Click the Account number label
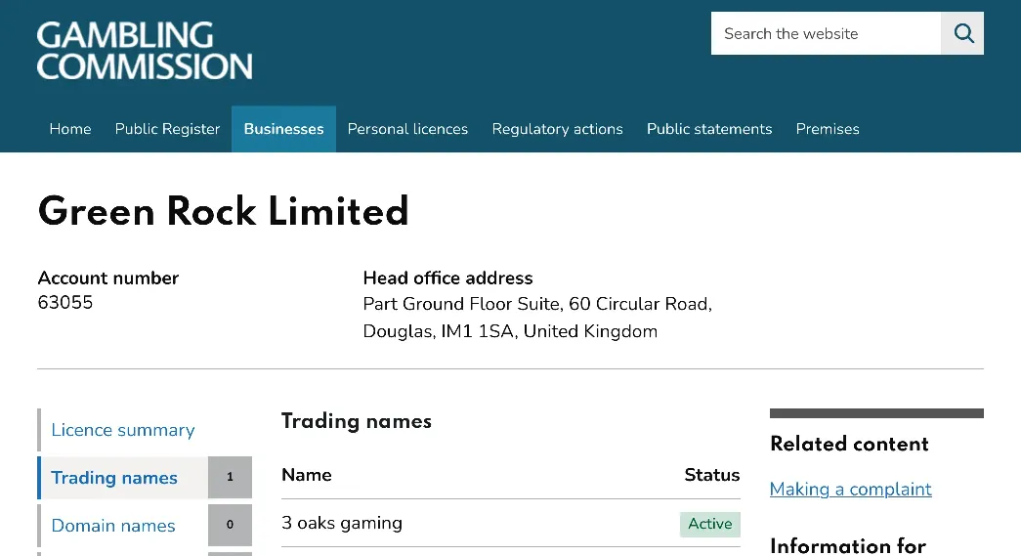The width and height of the screenshot is (1021, 556). click(x=108, y=278)
